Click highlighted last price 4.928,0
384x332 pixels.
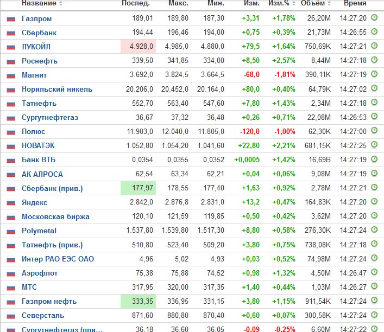click(x=138, y=46)
